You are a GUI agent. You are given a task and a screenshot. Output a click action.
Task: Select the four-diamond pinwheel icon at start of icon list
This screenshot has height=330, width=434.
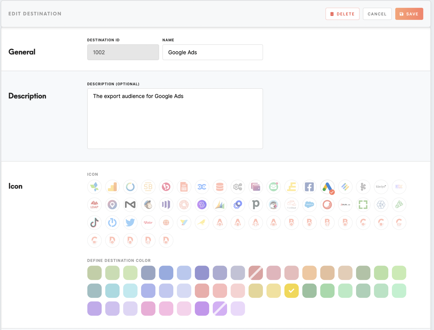point(95,187)
